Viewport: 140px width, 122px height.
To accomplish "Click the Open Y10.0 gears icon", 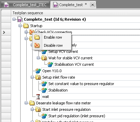I will point(38,71).
